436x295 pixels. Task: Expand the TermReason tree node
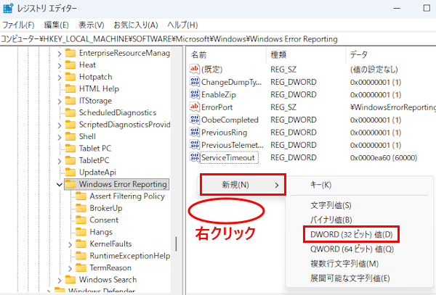[x=70, y=268]
